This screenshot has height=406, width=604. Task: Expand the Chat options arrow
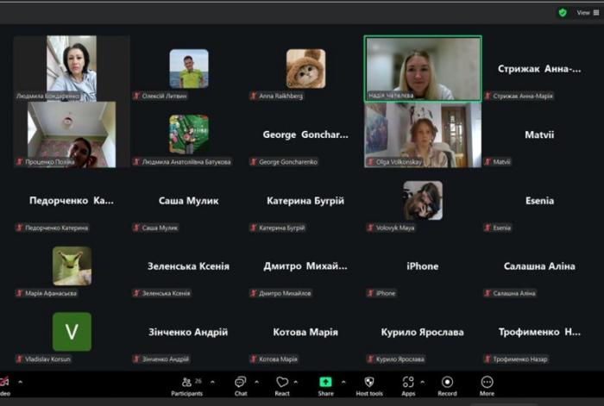pyautogui.click(x=256, y=382)
